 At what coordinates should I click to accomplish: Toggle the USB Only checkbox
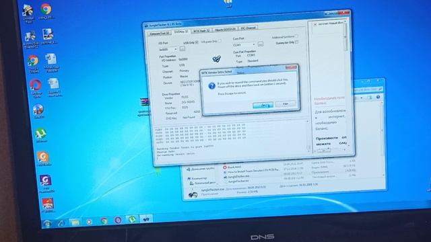pyautogui.click(x=197, y=42)
